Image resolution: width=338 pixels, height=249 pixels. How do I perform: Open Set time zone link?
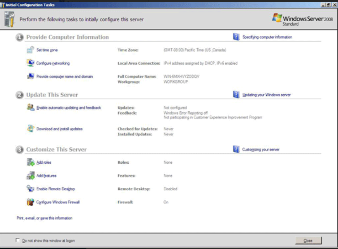pos(47,50)
